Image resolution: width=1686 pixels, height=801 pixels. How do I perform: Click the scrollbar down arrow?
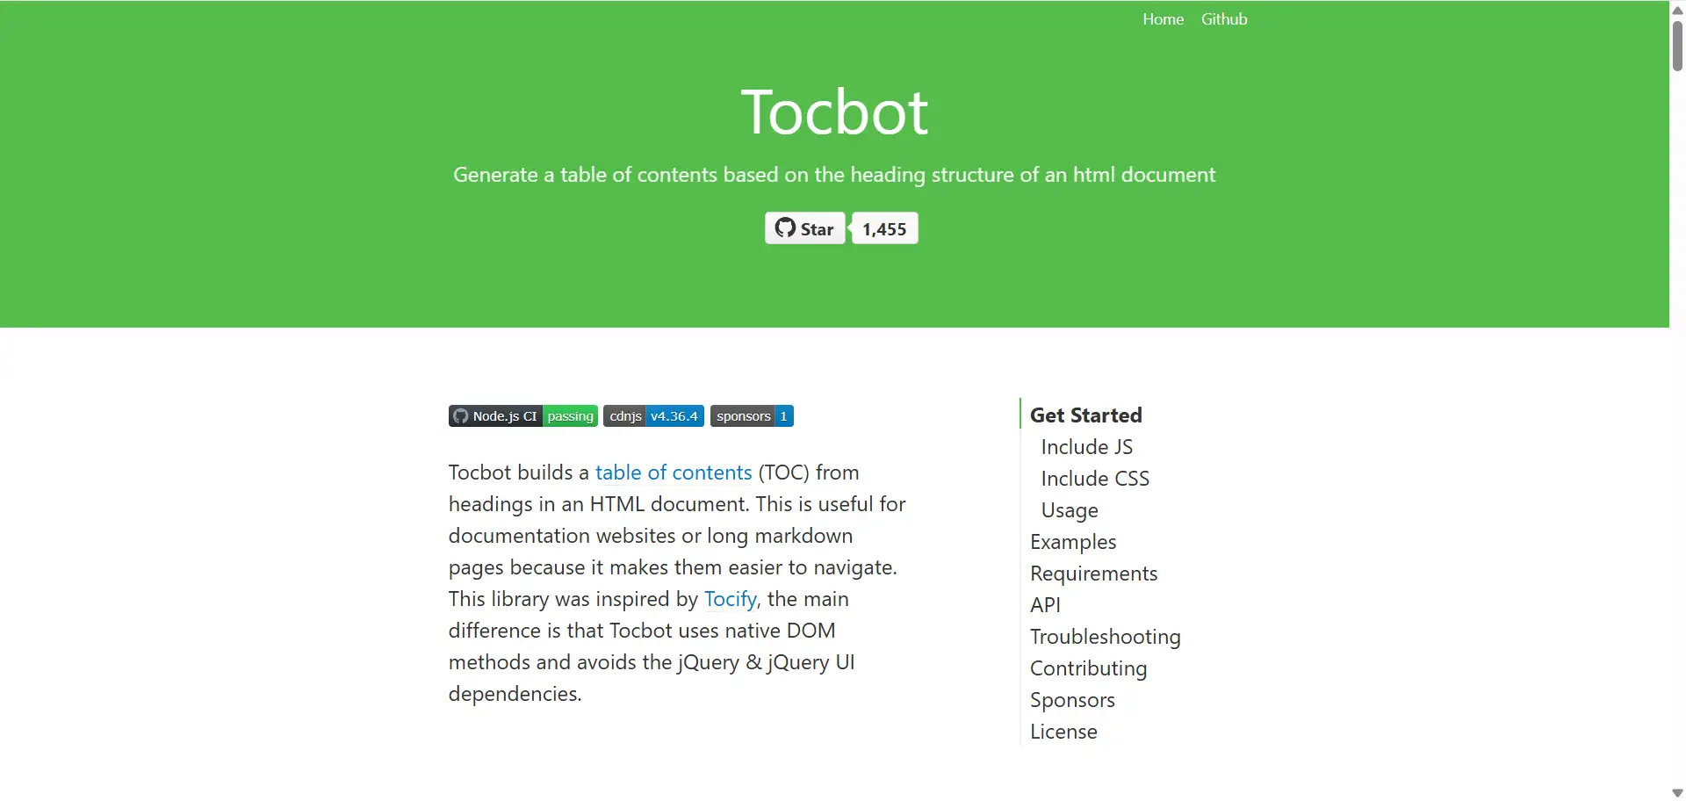(x=1677, y=792)
